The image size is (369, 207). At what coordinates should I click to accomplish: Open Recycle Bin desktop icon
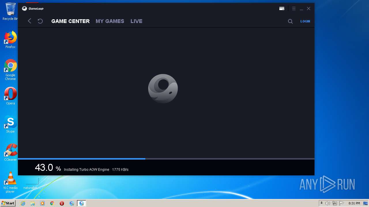tap(10, 11)
